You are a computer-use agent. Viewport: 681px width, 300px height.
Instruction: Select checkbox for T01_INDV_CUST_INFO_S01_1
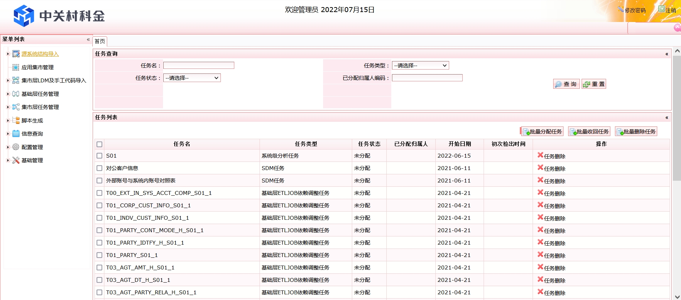tap(99, 218)
